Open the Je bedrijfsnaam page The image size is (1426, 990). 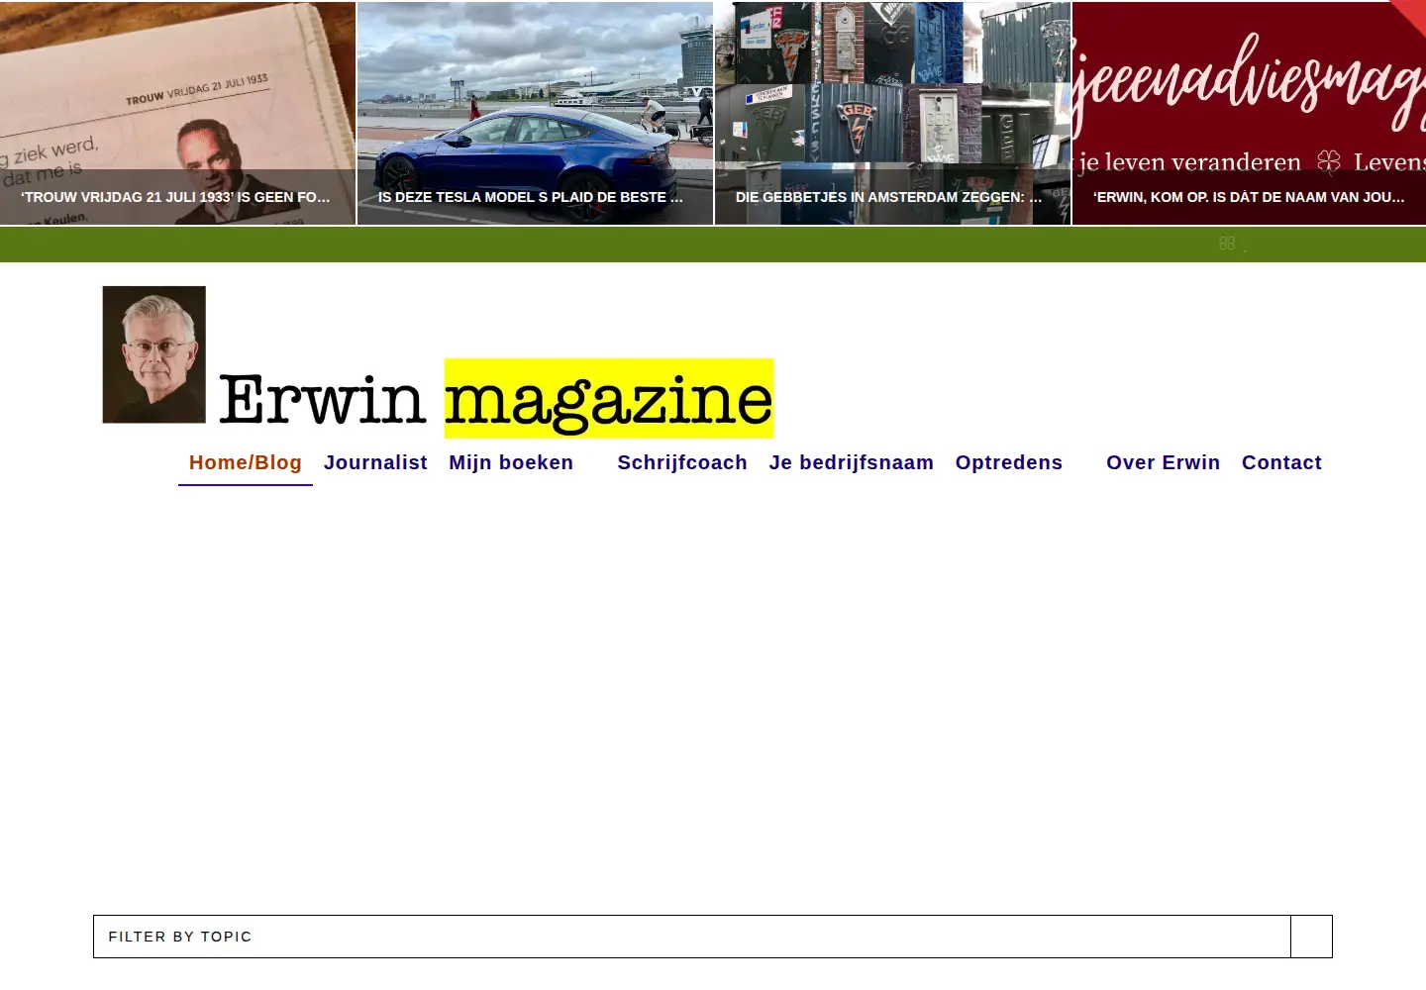click(x=852, y=462)
